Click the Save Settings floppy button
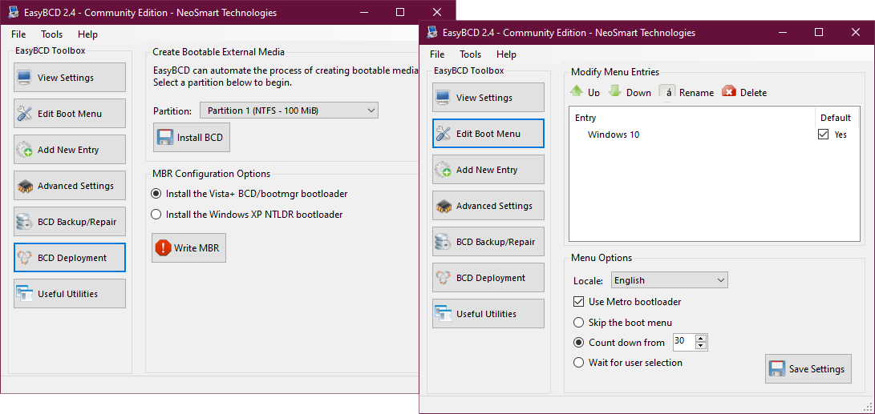 point(808,369)
